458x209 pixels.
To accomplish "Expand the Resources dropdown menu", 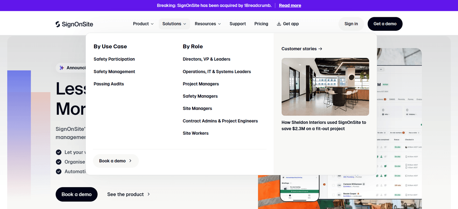I will [x=208, y=24].
